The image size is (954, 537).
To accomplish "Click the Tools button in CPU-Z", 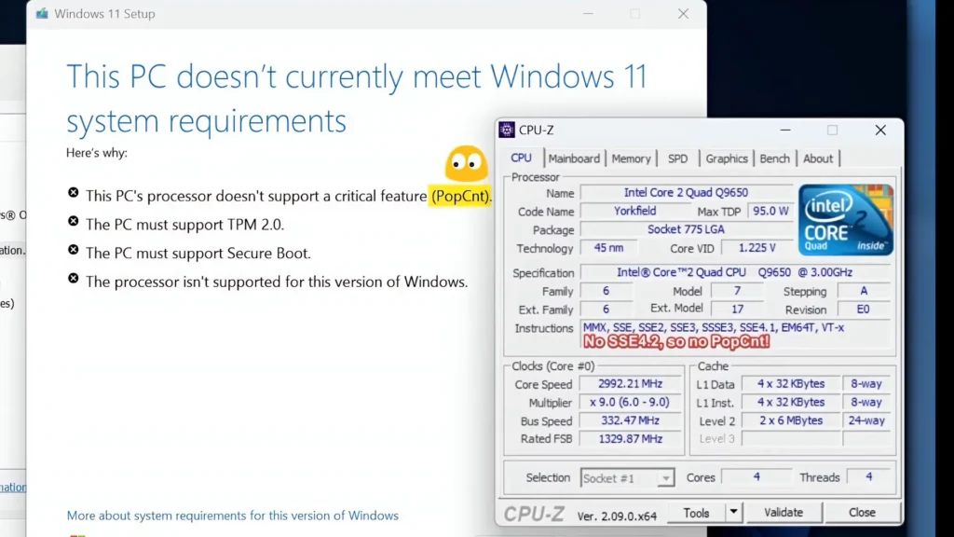I will (696, 513).
